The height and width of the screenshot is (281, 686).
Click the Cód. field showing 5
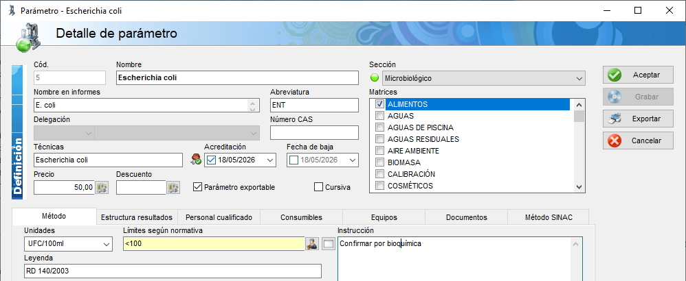69,78
